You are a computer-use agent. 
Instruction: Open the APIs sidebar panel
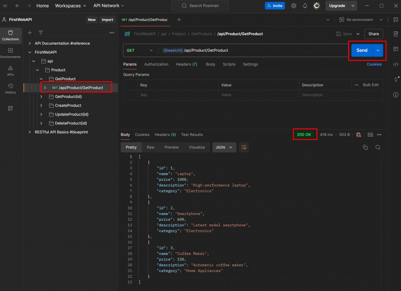tap(11, 71)
